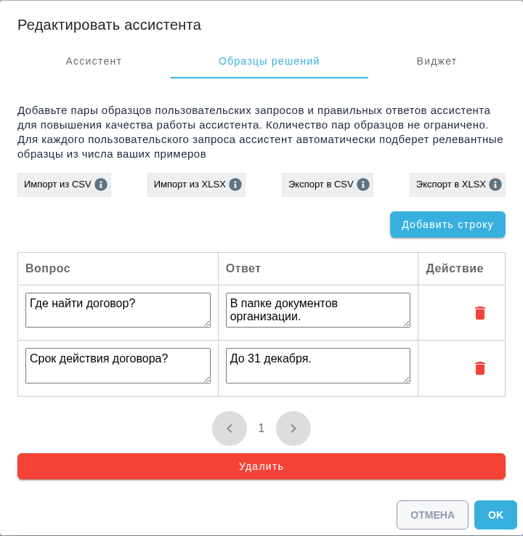Image resolution: width=523 pixels, height=536 pixels.
Task: Click the Импорт из CSV button
Action: coord(64,184)
